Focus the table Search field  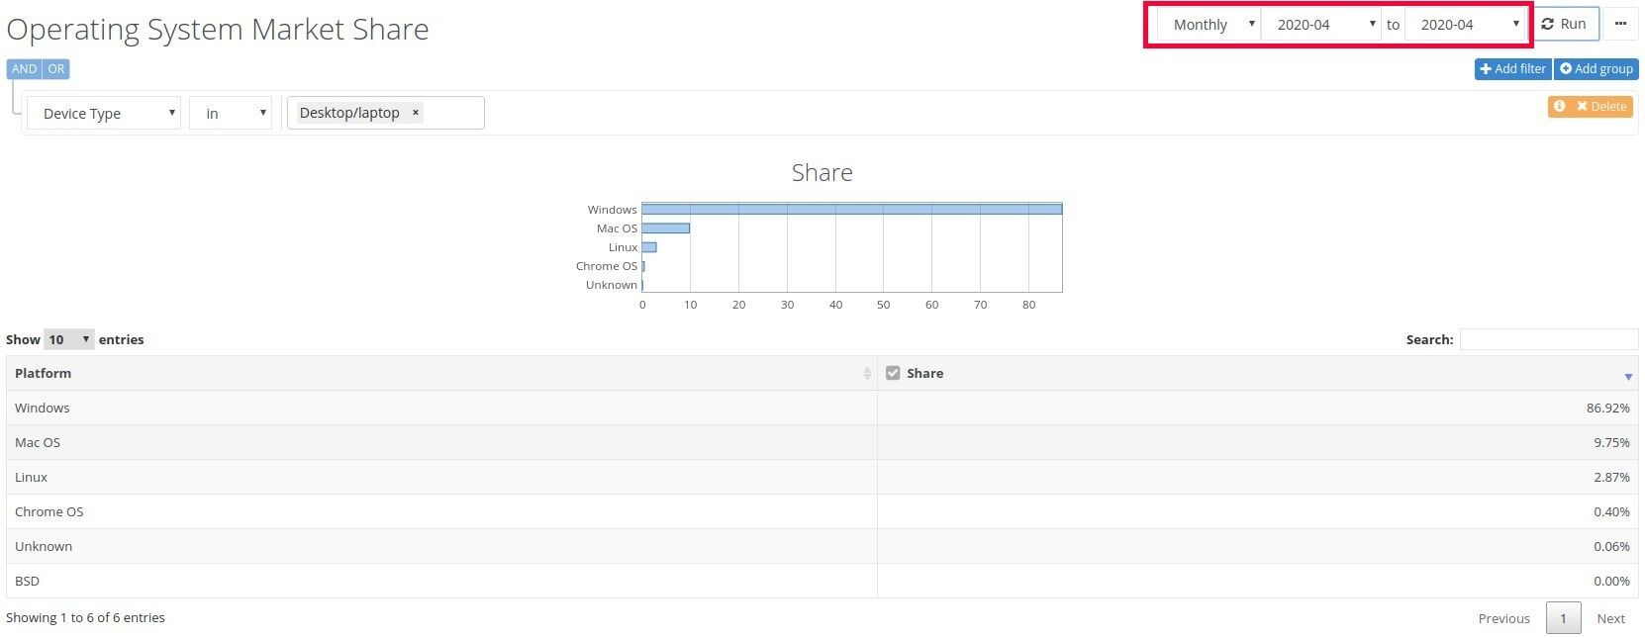coord(1549,339)
